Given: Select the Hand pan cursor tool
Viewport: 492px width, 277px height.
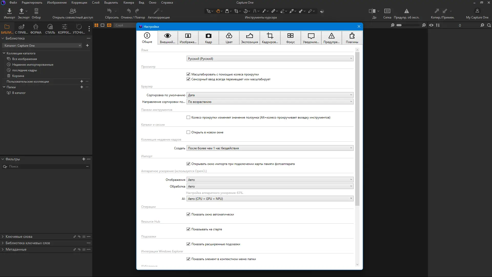Looking at the screenshot, I should tap(218, 11).
